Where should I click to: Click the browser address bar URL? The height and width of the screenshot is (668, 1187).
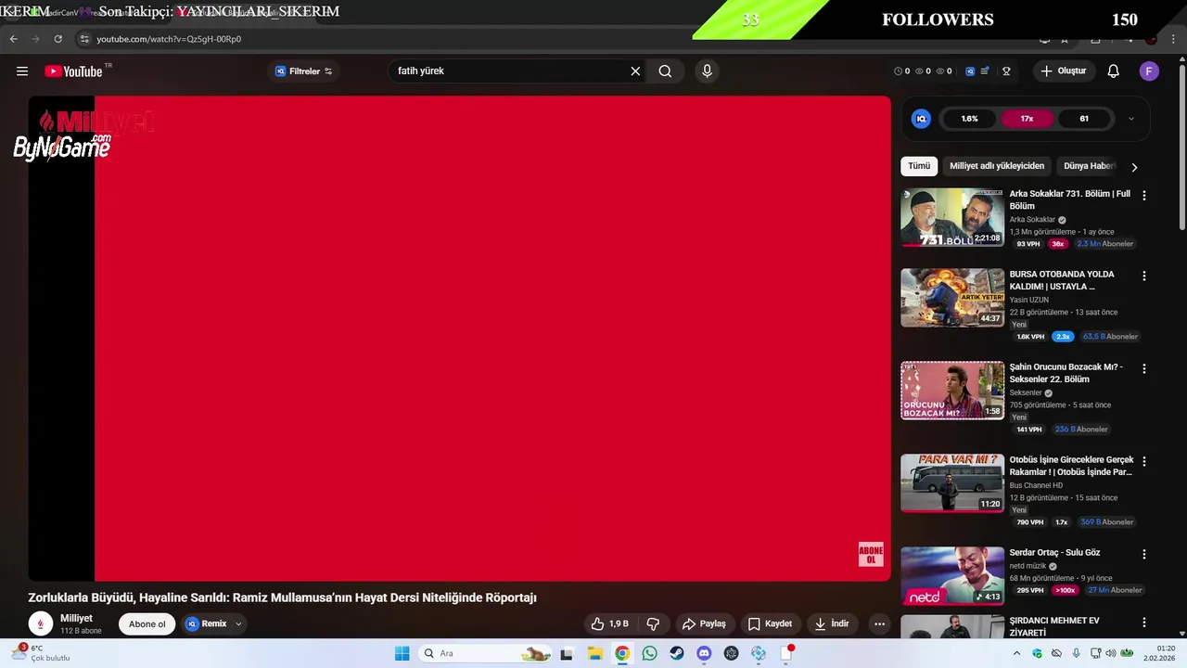(x=169, y=39)
